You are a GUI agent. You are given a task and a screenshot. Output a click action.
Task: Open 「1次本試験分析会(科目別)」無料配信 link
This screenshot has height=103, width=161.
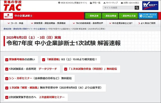click(x=91, y=69)
